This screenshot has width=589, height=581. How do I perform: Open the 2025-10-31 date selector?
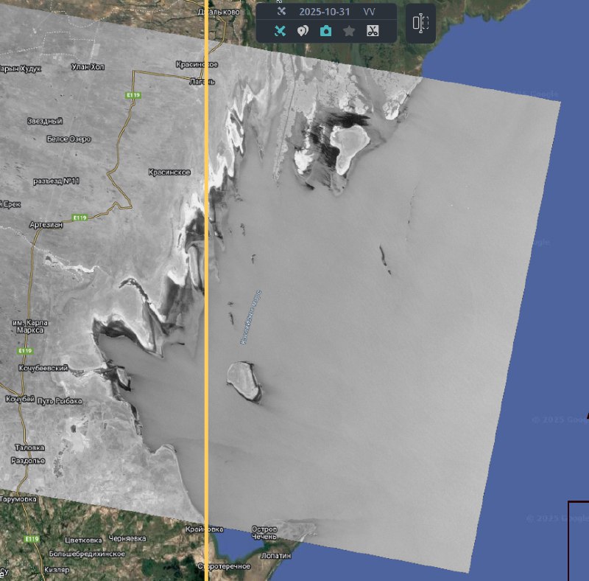click(324, 12)
